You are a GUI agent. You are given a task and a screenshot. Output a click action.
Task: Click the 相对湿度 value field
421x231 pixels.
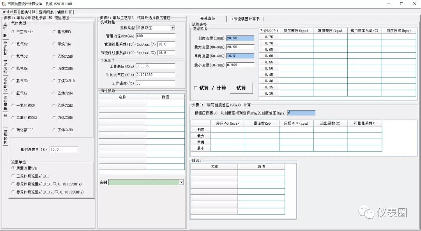click(64, 150)
